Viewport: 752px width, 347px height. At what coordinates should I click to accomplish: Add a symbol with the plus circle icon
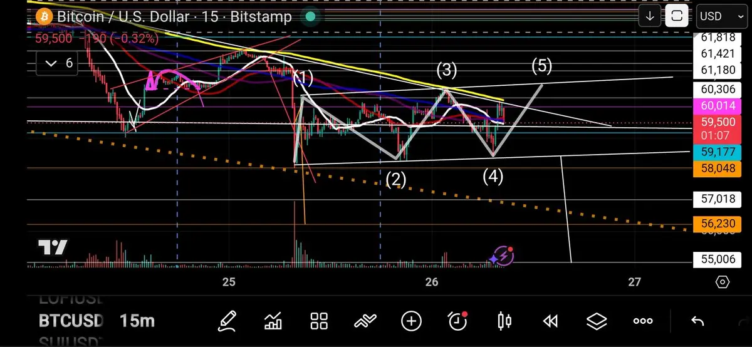[411, 321]
